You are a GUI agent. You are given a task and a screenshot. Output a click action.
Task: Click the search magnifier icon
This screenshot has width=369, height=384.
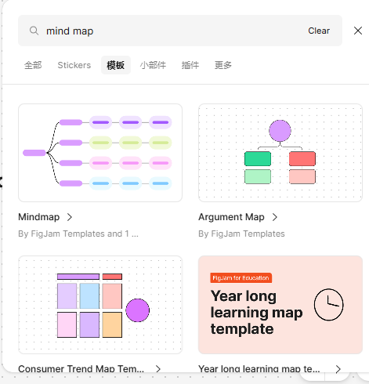[34, 31]
